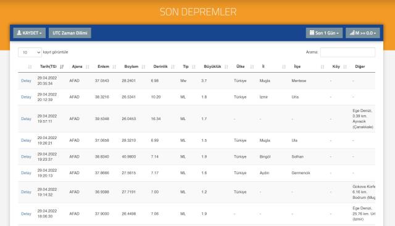
Task: Click the Büyüklük column header text
Action: (212, 67)
